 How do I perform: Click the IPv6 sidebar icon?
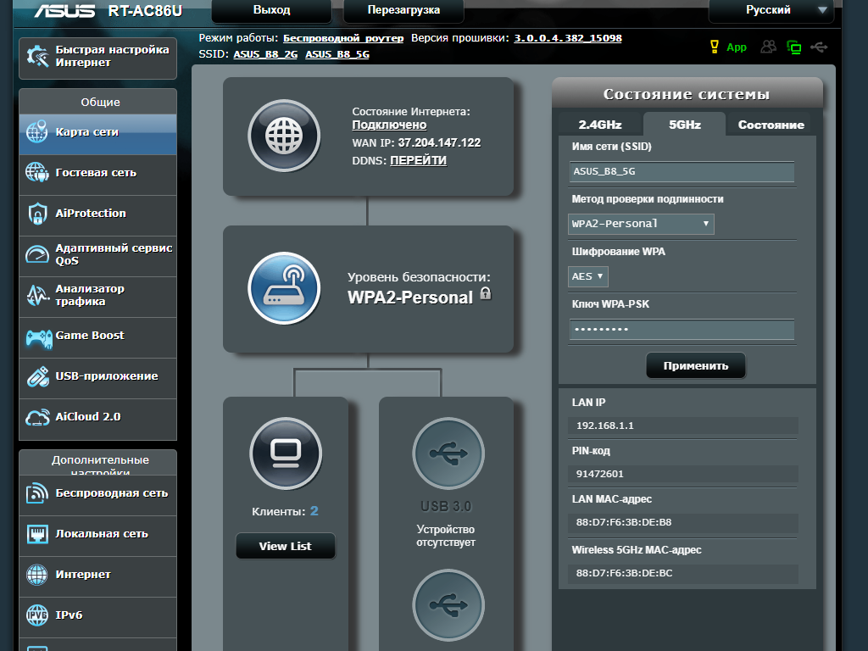pyautogui.click(x=37, y=615)
